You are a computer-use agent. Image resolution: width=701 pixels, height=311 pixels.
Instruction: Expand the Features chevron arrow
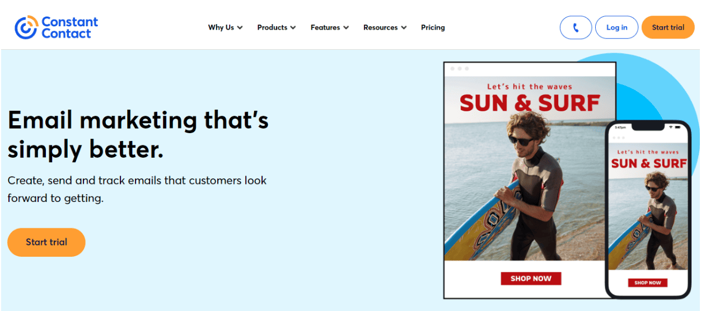[346, 27]
